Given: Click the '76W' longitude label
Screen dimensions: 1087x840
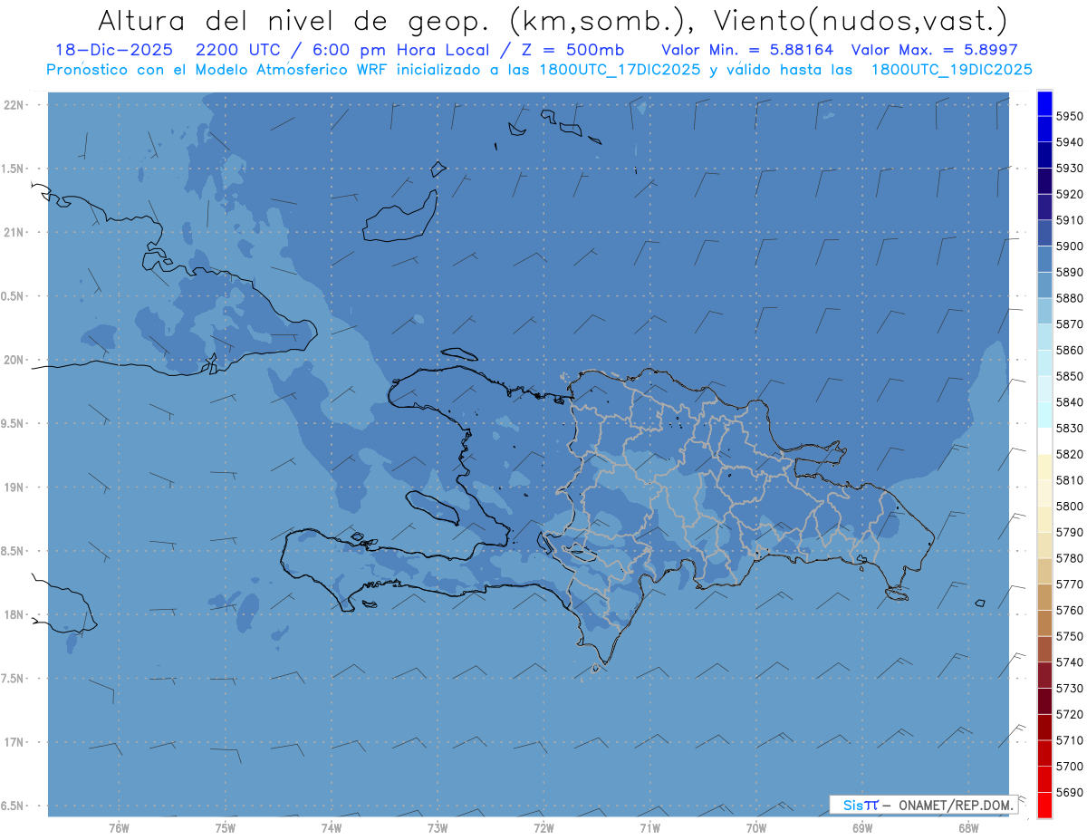Looking at the screenshot, I should tap(120, 828).
